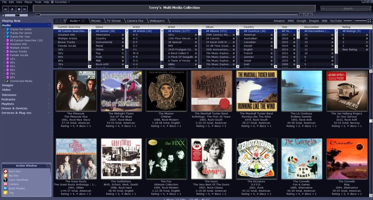Click the Previous track button
The image size is (373, 200).
pyautogui.click(x=6, y=9)
